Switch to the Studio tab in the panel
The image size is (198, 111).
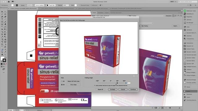coord(94,13)
